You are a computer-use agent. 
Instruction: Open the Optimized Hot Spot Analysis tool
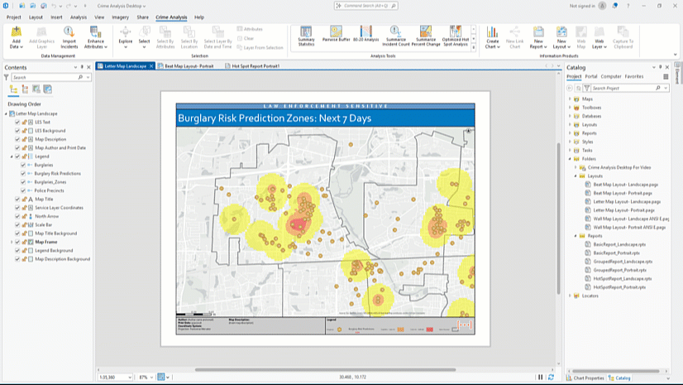[x=455, y=36]
